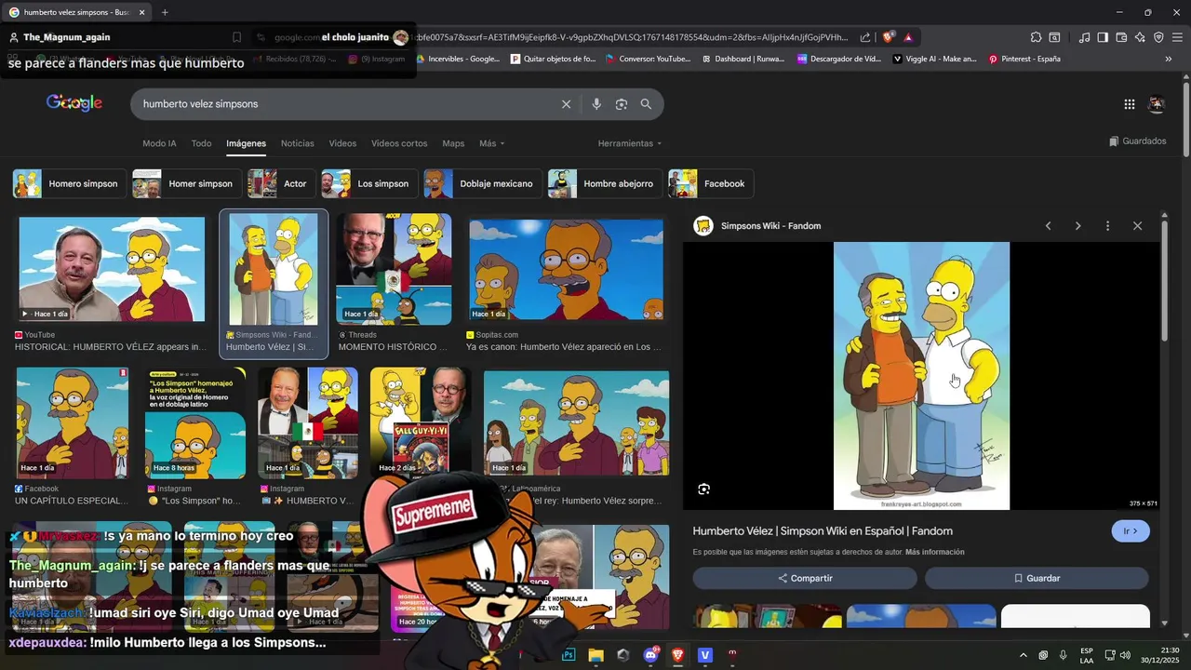Open Viggle AI bookmark
This screenshot has height=670, width=1191.
point(934,59)
